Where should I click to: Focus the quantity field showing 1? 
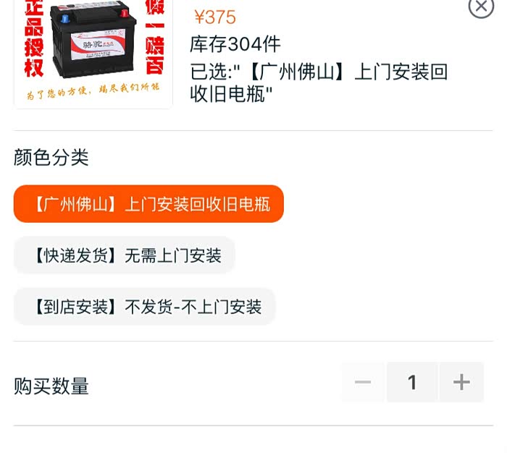coord(412,382)
